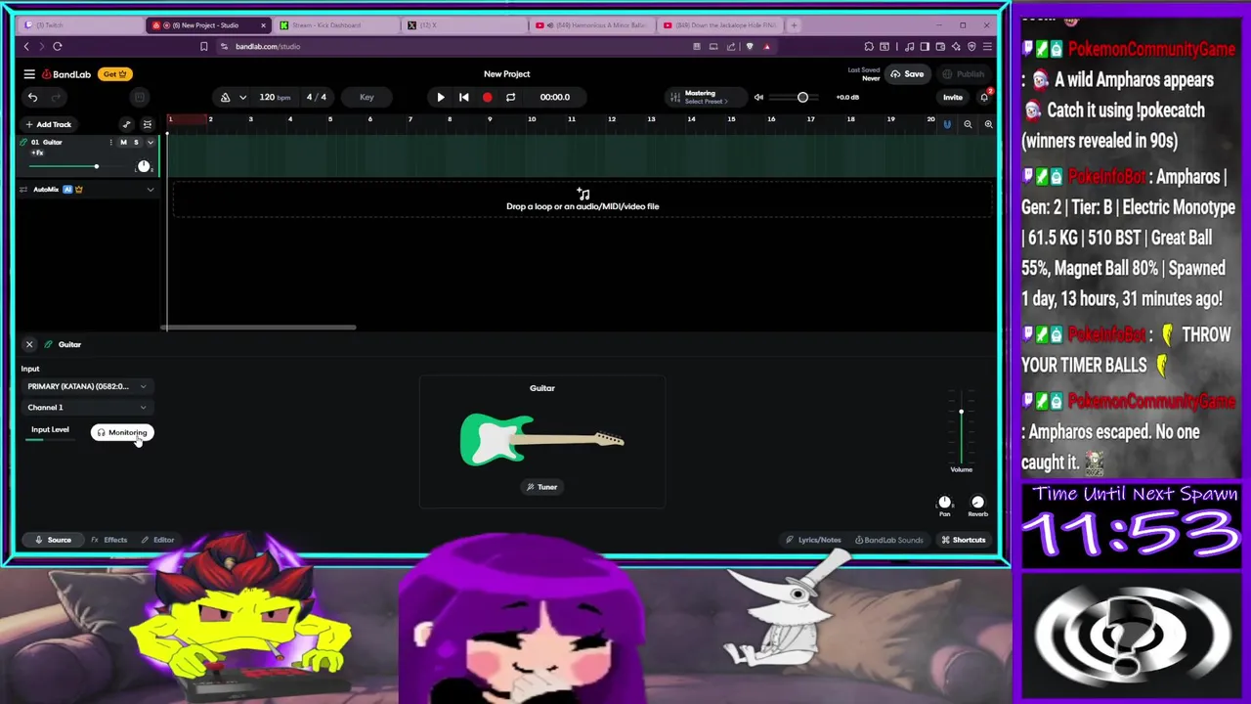Open browser sidebar panel icon

pos(925,46)
